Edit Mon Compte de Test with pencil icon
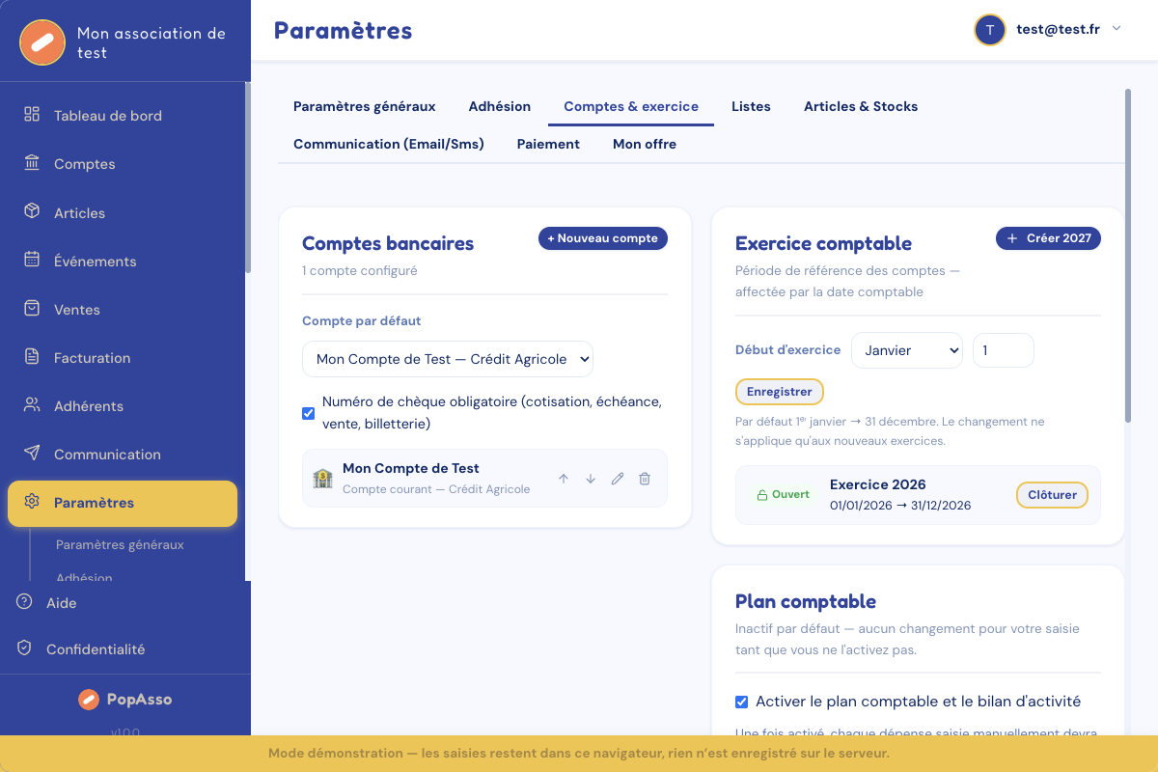The height and width of the screenshot is (772, 1158). [618, 479]
